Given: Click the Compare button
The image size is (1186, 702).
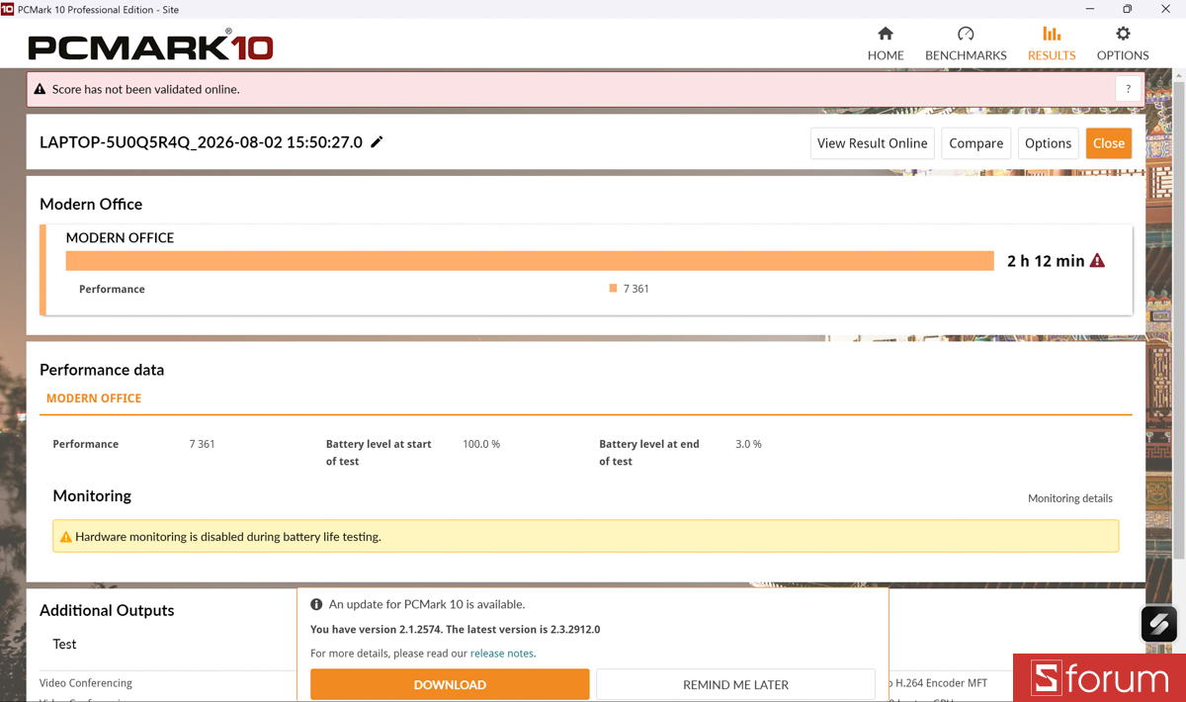Looking at the screenshot, I should (976, 143).
